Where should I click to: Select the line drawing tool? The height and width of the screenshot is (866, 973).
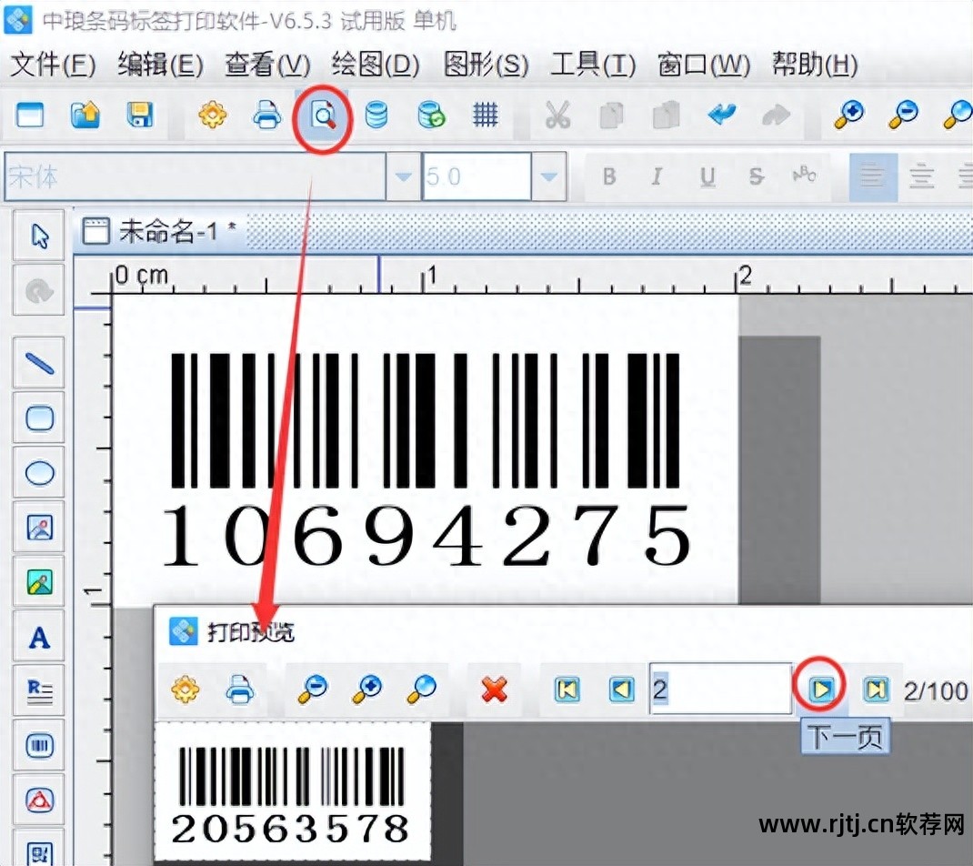[38, 362]
